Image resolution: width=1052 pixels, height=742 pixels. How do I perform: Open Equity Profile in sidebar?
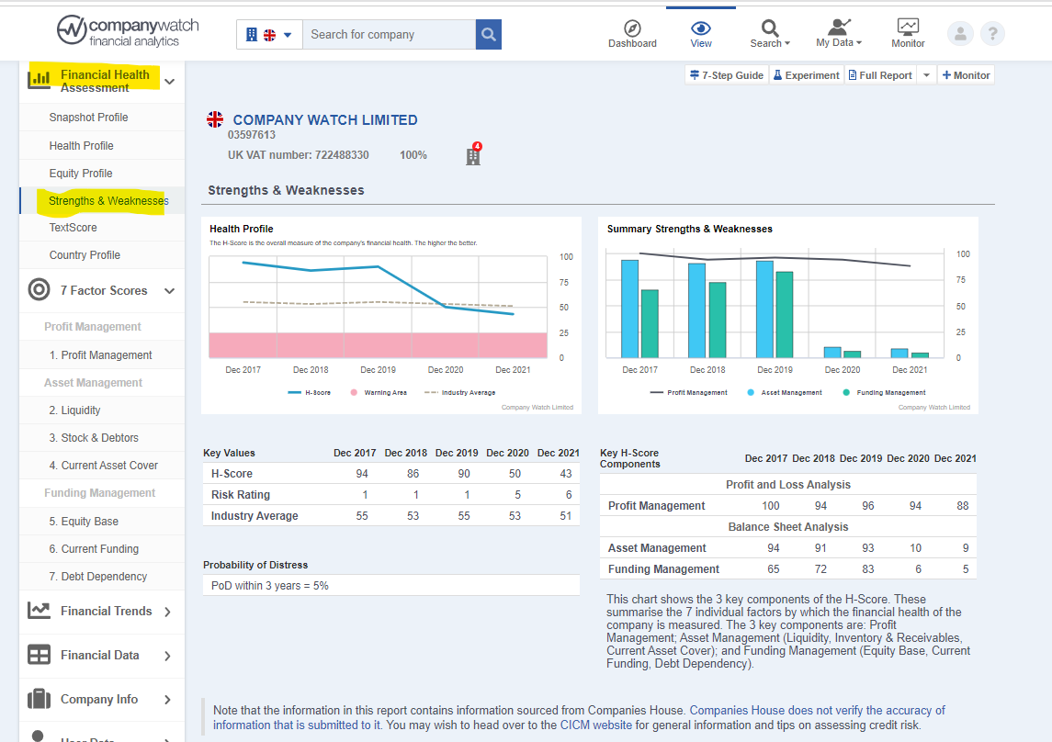pos(81,173)
